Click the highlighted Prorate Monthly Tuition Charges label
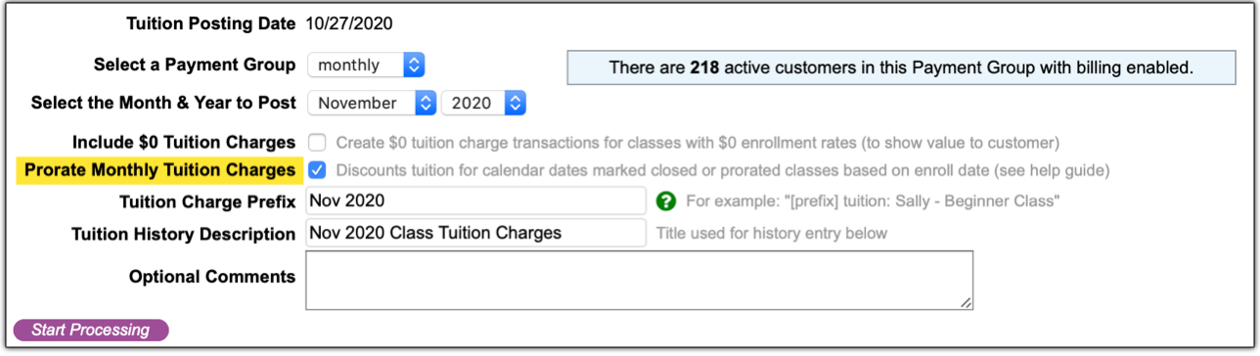Viewport: 1260px width, 356px height. (159, 170)
